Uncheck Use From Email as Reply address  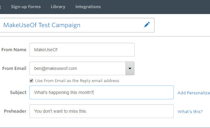pyautogui.click(x=31, y=81)
